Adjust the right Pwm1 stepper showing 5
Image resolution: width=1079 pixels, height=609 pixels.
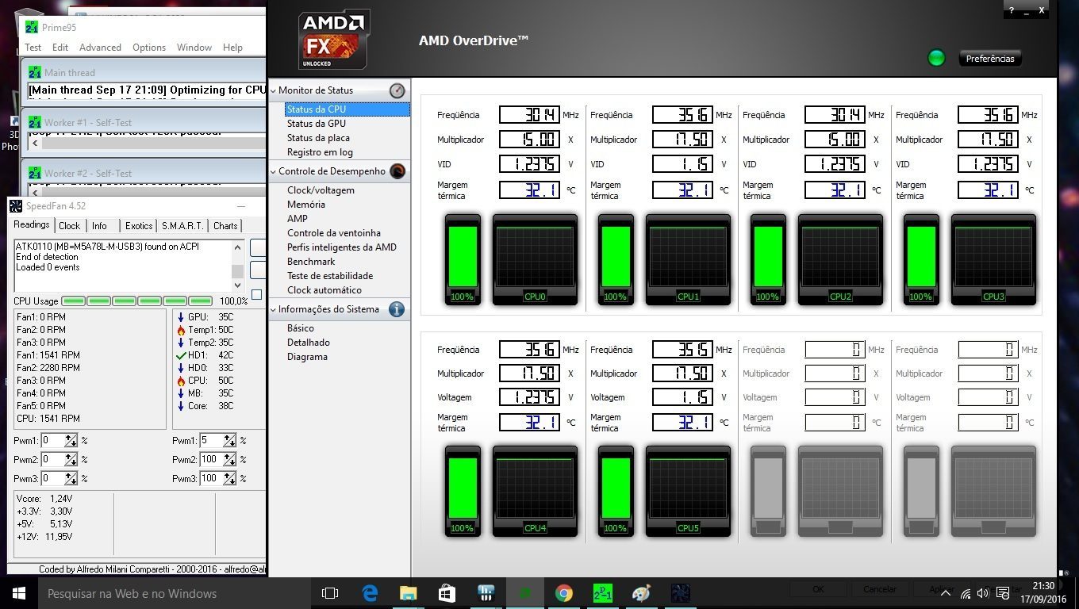pyautogui.click(x=229, y=440)
